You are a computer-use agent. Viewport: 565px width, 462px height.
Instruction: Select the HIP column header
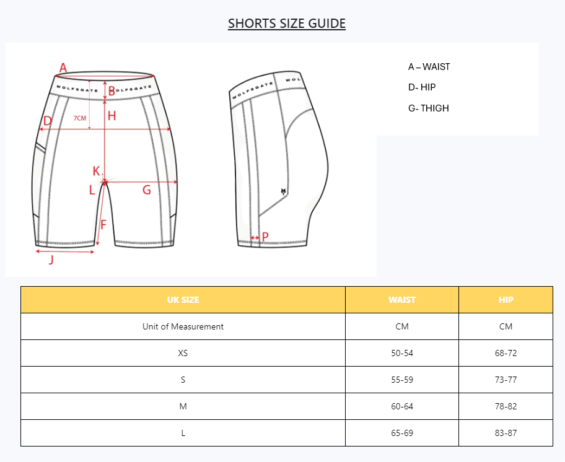click(506, 300)
